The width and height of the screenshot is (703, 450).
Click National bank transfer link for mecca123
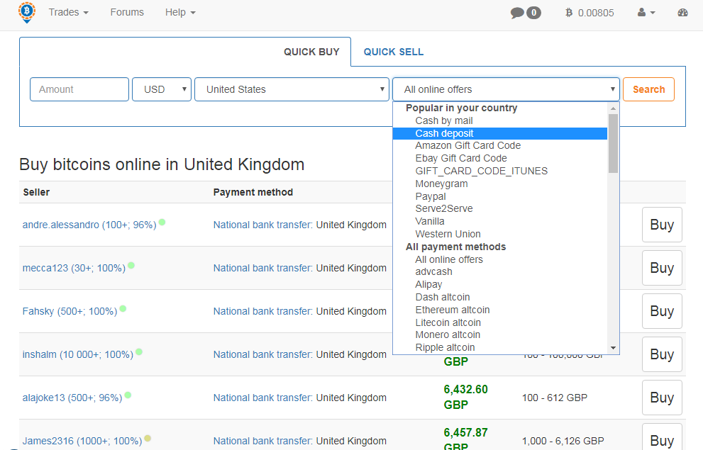pos(262,268)
